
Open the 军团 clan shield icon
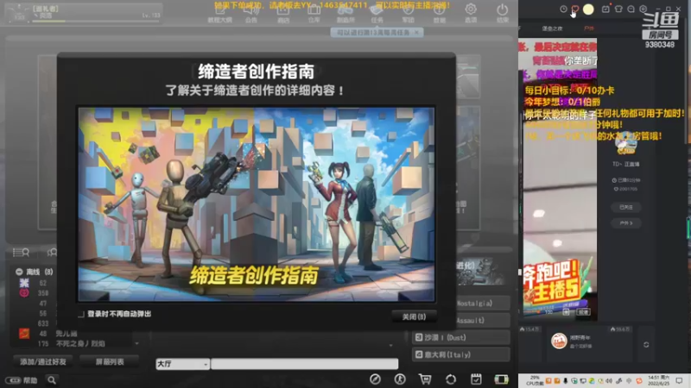tap(408, 14)
